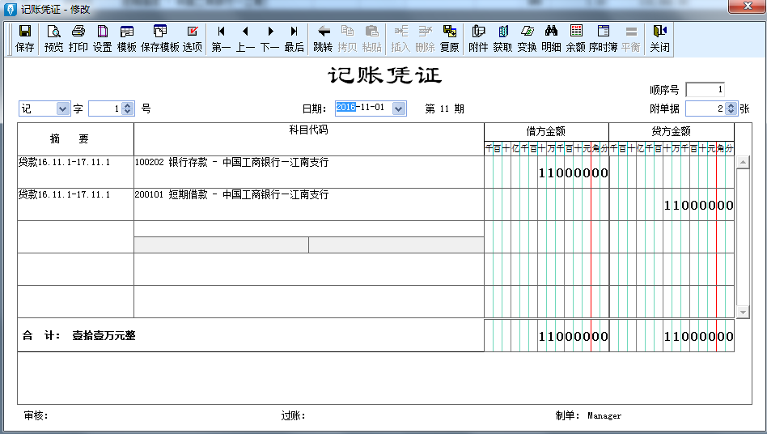Increase the 附单据 attachment count spinner
Viewport: 767px width, 434px height.
pyautogui.click(x=731, y=106)
